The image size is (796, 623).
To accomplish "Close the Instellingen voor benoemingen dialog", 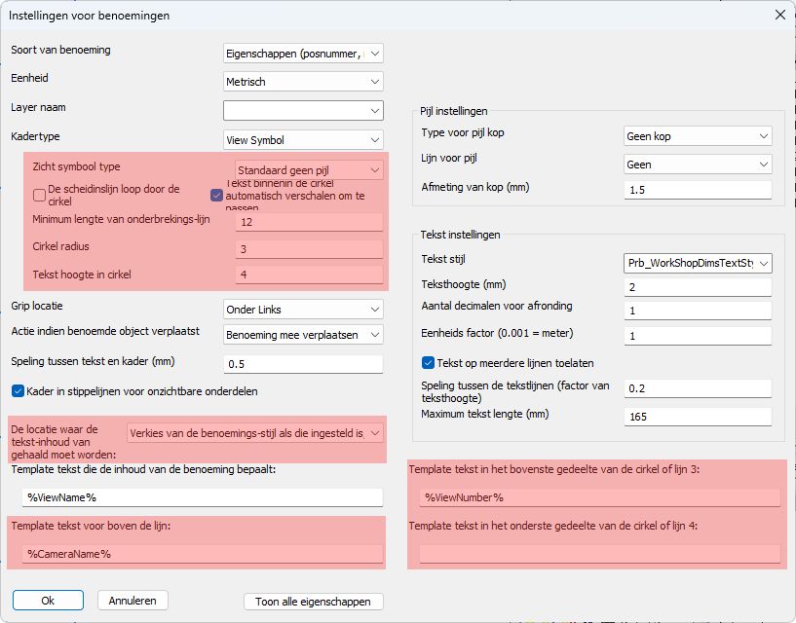I will tap(778, 15).
